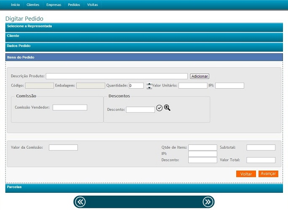Screen dimensions: 288x210
Task: Click the IPI totals field
Action: [203, 154]
